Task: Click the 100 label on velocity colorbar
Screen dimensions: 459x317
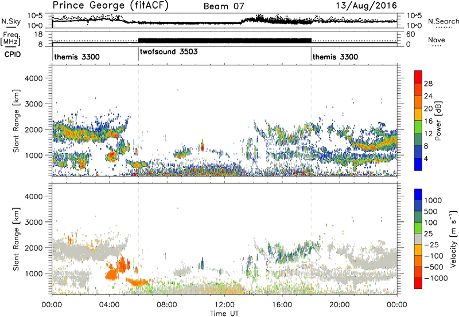Action: 432,223
